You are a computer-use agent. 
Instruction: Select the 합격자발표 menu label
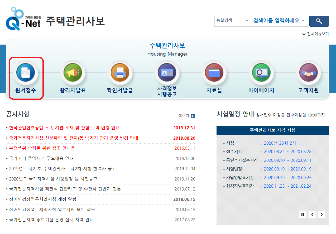[73, 90]
